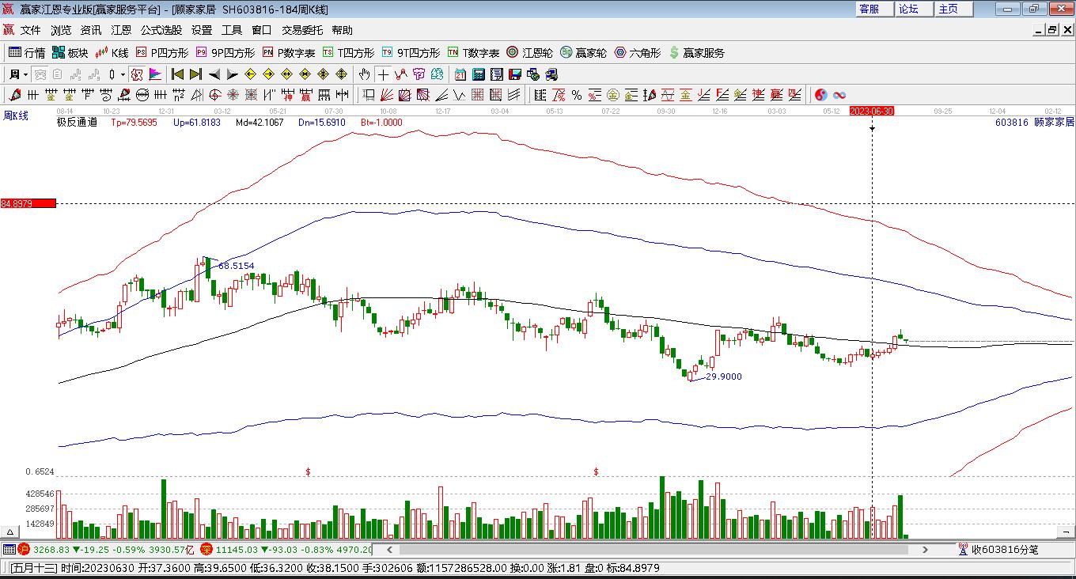Click the floppy disk save icon
The width and height of the screenshot is (1076, 579).
pos(515,74)
